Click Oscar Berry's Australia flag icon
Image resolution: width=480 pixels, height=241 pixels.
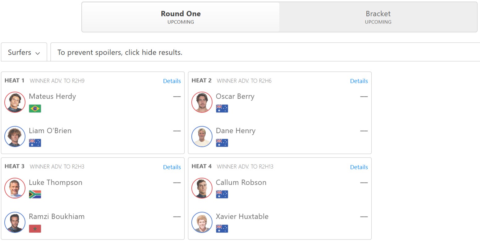pos(222,109)
